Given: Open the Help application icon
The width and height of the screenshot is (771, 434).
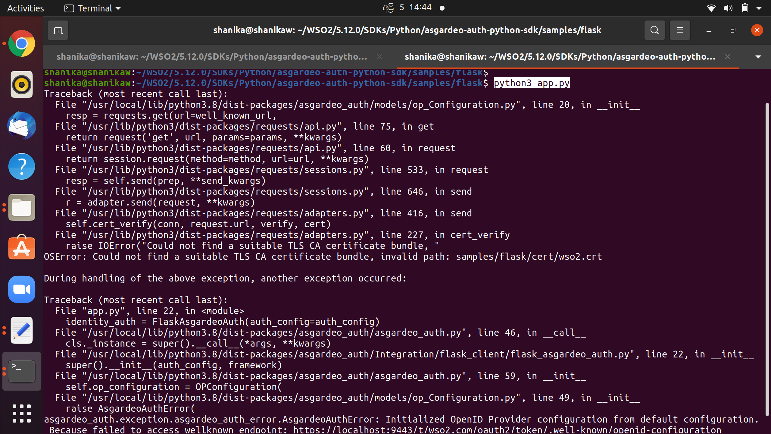Looking at the screenshot, I should 22,167.
